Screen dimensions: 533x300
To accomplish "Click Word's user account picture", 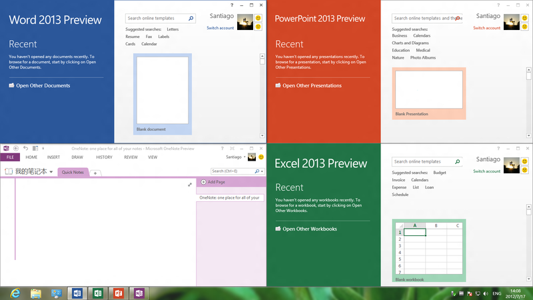I will (x=245, y=22).
